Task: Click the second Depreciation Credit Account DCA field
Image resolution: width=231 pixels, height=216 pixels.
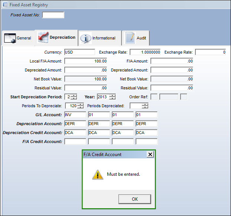Action: (x=99, y=133)
